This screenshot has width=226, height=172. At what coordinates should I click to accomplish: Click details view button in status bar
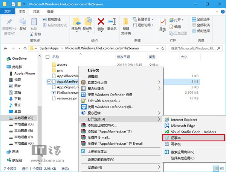216,168
